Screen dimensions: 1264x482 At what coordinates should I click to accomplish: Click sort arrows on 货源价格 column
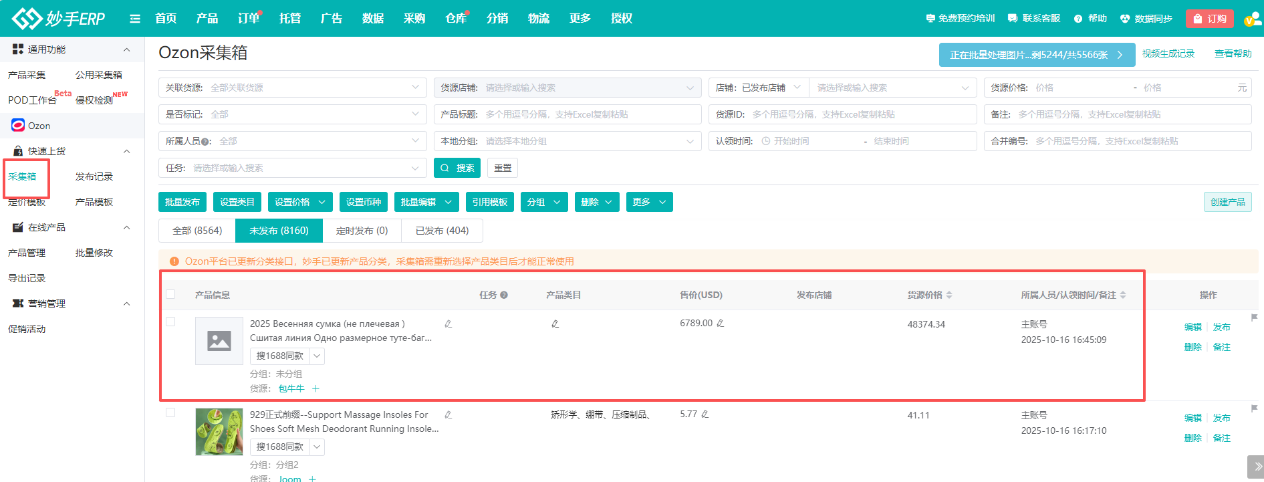[x=949, y=295]
